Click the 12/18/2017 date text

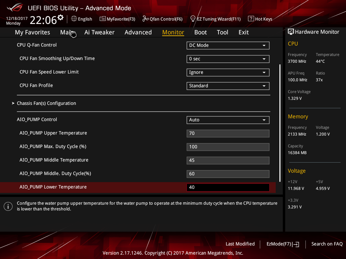[x=17, y=19]
